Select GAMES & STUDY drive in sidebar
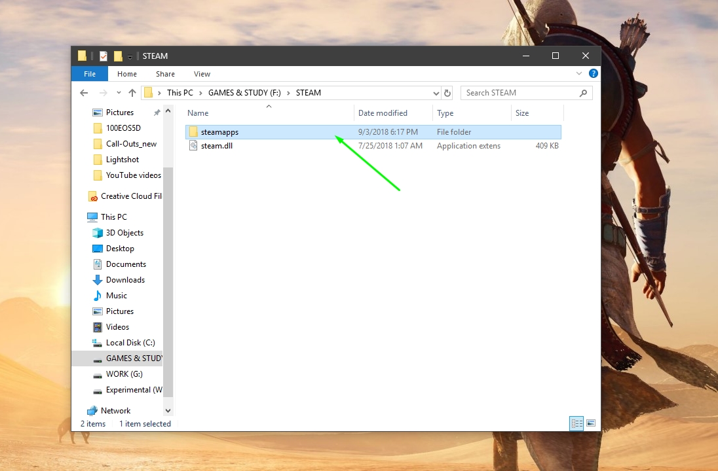718x471 pixels. tap(117, 358)
